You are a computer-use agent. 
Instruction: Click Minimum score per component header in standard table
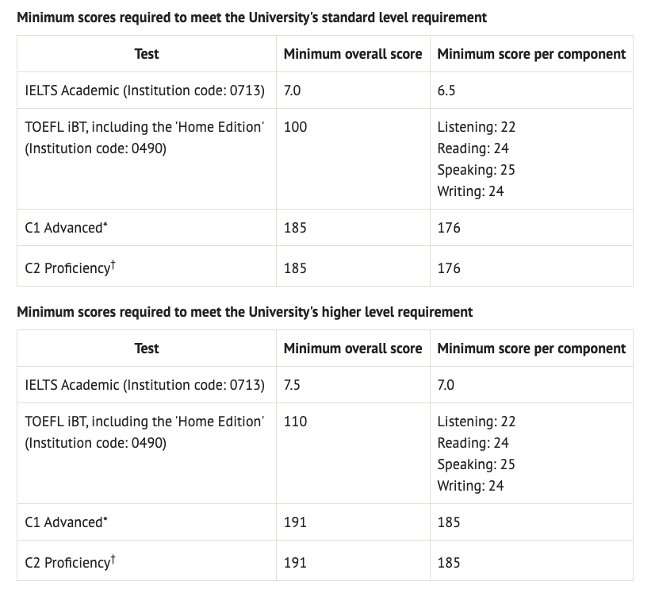click(x=531, y=54)
